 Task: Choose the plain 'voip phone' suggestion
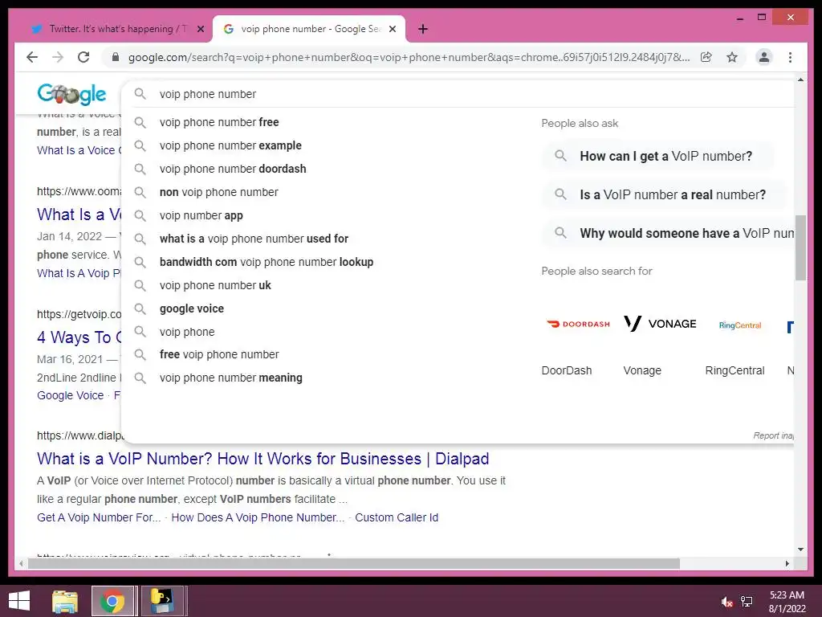click(x=187, y=332)
